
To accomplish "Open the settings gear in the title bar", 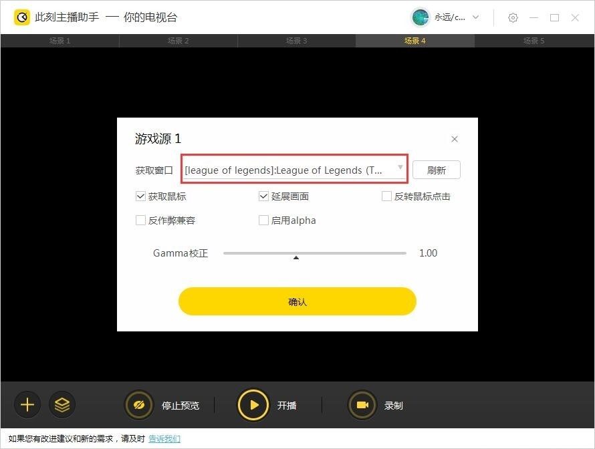I will tap(513, 17).
